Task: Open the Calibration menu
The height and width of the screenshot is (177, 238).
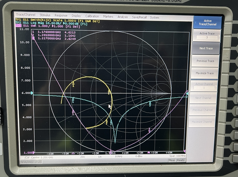Action: pos(92,16)
